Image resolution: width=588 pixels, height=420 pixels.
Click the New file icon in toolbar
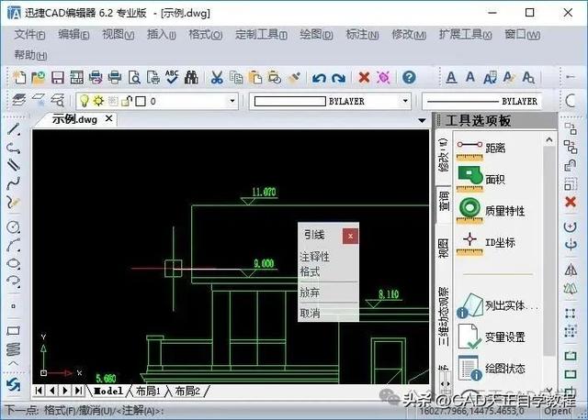coord(19,77)
